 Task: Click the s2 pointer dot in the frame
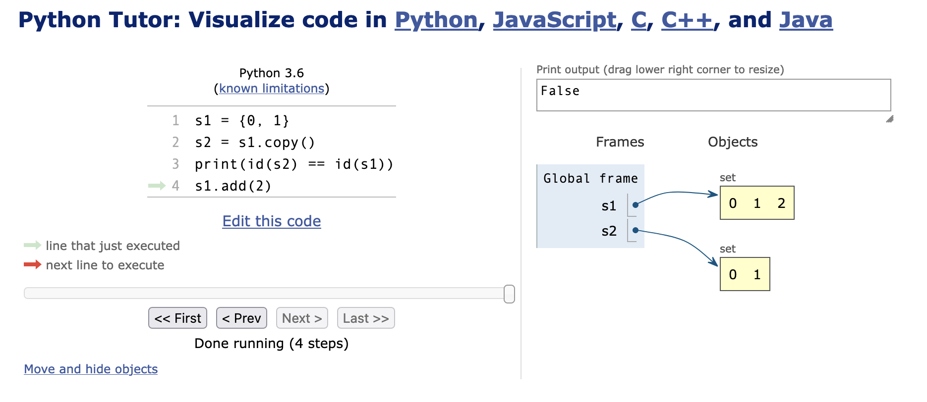tap(635, 230)
